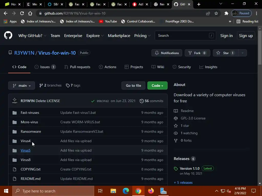262x196 pixels.
Task: Click the Fast-viruses folder icon
Action: [x=15, y=113]
